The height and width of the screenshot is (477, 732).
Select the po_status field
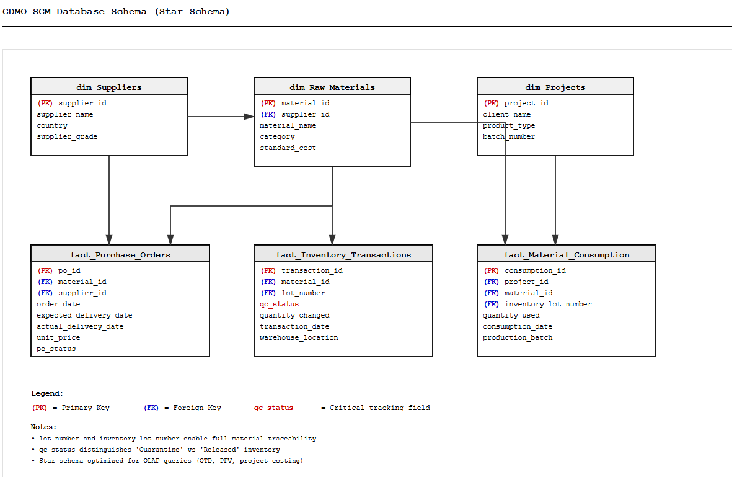[x=56, y=349]
